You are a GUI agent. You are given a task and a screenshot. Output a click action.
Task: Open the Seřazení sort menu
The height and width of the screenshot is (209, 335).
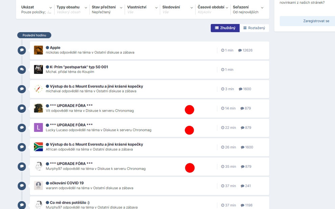point(248,9)
